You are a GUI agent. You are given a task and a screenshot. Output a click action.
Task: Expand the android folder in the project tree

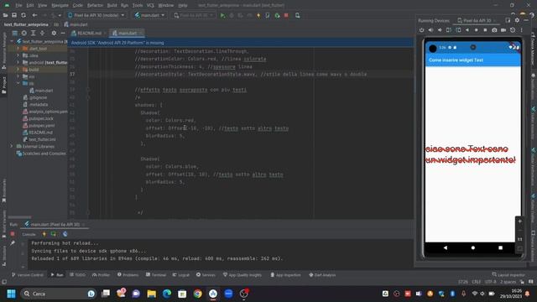point(18,62)
